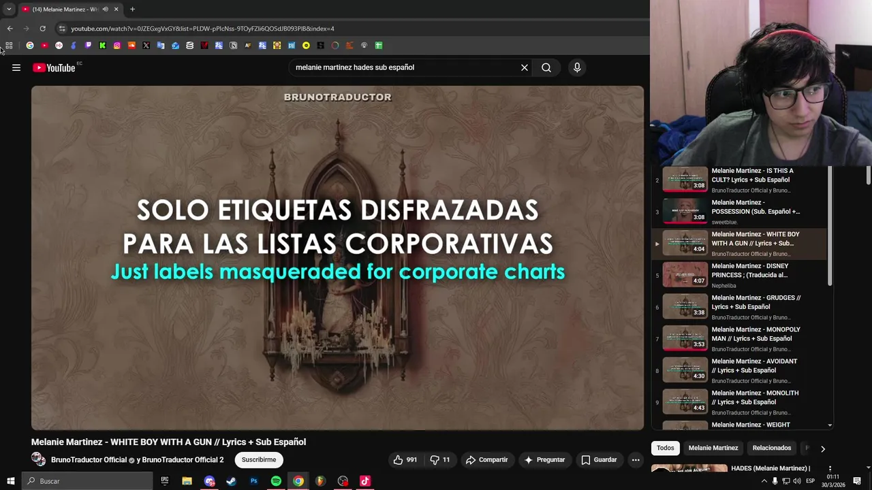The height and width of the screenshot is (490, 872).
Task: Open BrunoTraductor Official channel name link
Action: point(89,460)
